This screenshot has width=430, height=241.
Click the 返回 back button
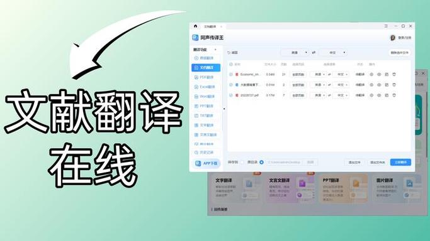point(232,53)
